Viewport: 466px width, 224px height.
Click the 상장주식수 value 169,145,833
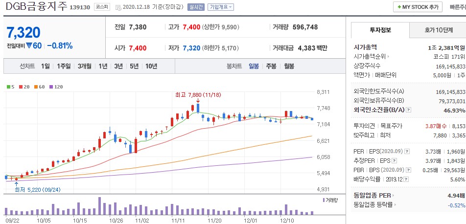(450, 66)
